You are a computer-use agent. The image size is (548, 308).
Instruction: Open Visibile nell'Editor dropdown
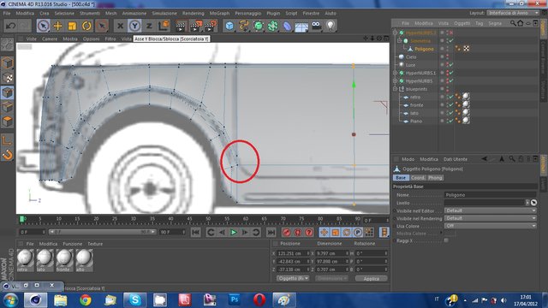coord(491,210)
